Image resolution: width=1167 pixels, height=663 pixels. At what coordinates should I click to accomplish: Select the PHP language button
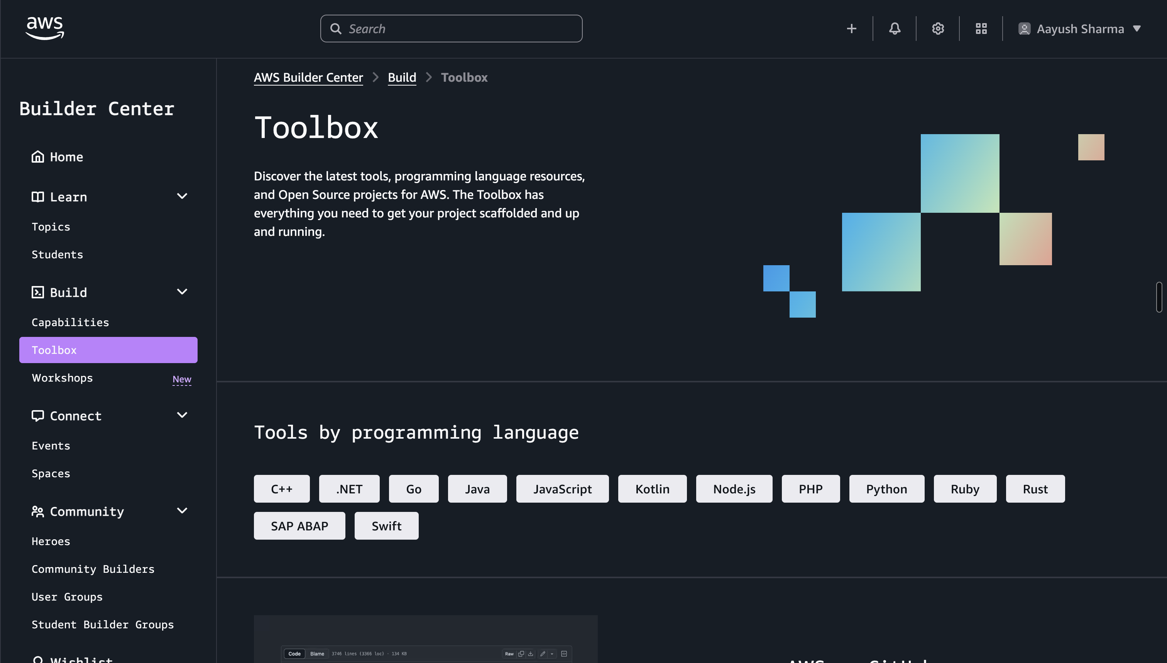tap(810, 489)
